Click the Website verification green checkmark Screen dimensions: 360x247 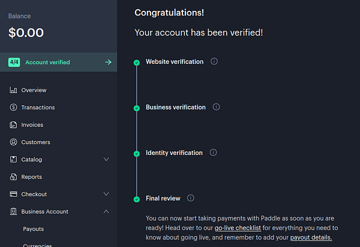click(137, 62)
